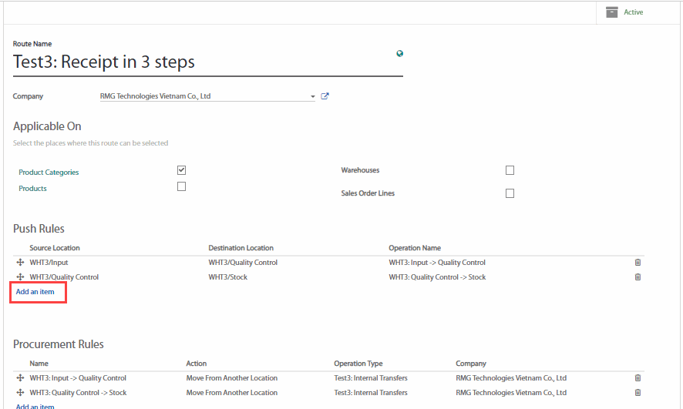Toggle the Active status button

tap(625, 12)
